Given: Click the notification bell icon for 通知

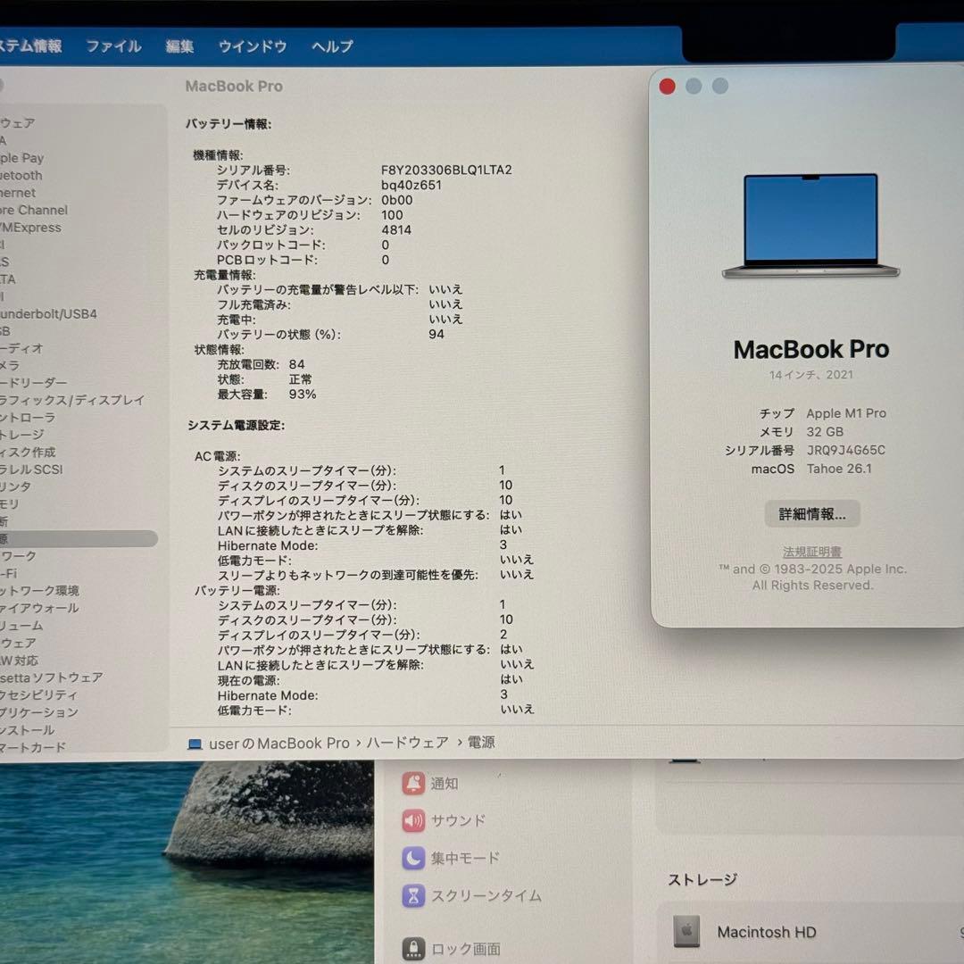Looking at the screenshot, I should 414,784.
